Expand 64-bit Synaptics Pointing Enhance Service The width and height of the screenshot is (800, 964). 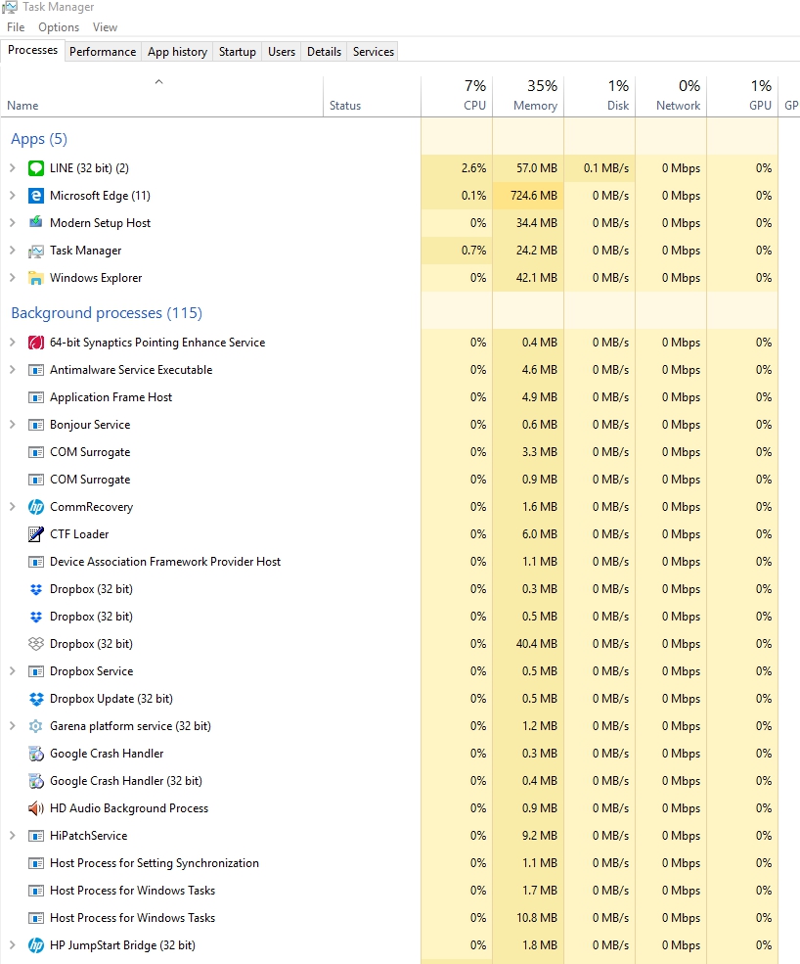[x=13, y=343]
